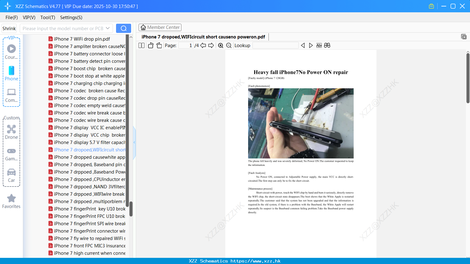Screen dimensions: 470x264
Task: Rotate page counterclockwise
Action: point(151,45)
